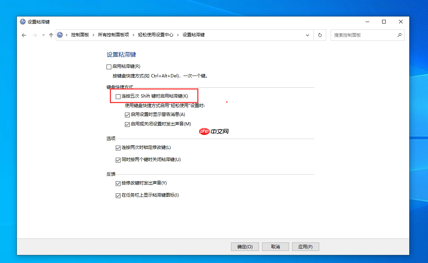Click the 应用(P) button
The width and height of the screenshot is (428, 263).
pos(305,246)
